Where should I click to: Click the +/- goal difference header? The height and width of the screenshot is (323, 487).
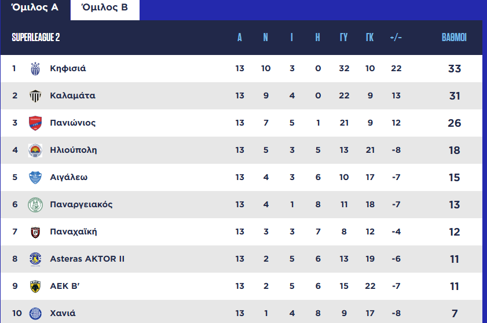[396, 38]
